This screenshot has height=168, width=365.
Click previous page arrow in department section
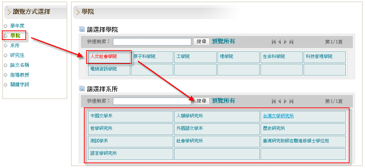tap(280, 101)
